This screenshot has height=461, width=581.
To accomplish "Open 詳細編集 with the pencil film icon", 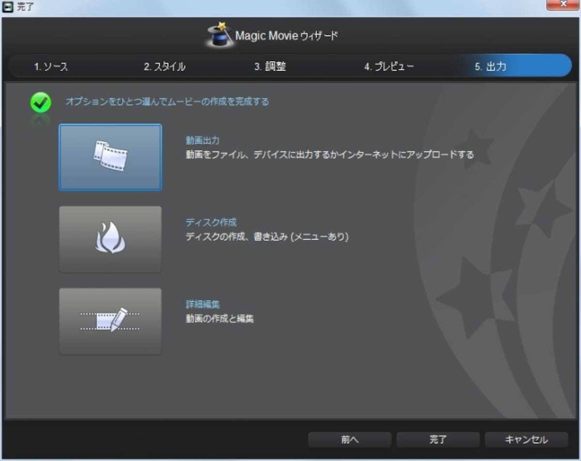I will click(x=110, y=322).
